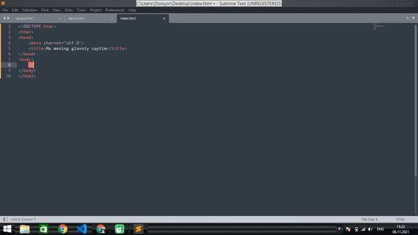Click the meta charset line
418x235 pixels.
pos(56,43)
